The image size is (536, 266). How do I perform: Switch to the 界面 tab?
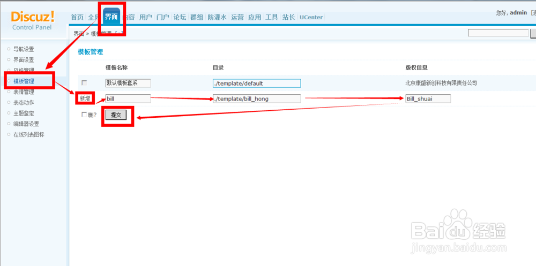tap(111, 17)
